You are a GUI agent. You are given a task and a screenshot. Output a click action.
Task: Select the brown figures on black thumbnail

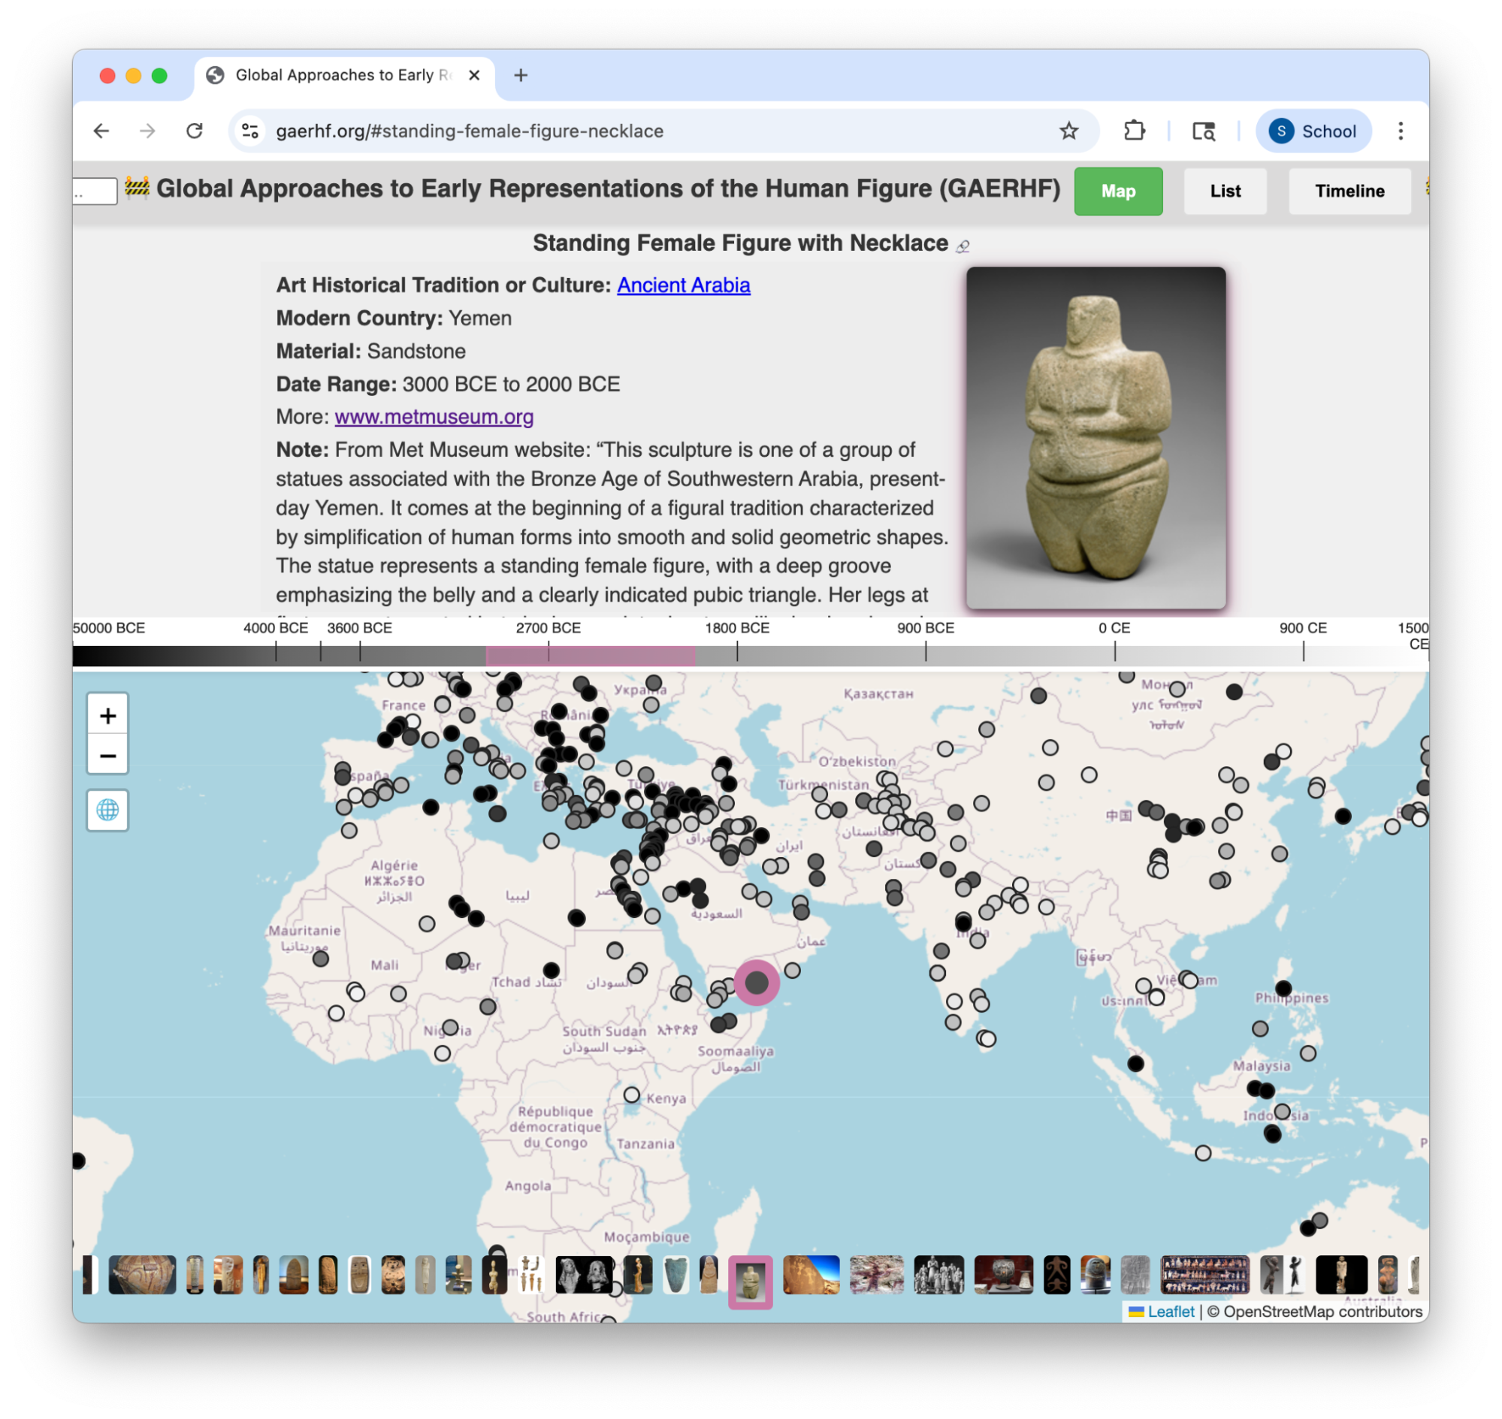[x=1056, y=1275]
